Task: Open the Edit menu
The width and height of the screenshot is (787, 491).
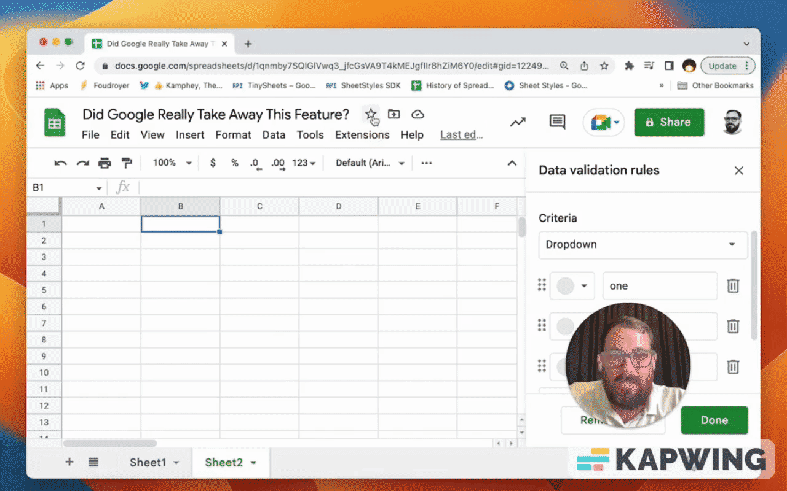Action: click(120, 135)
